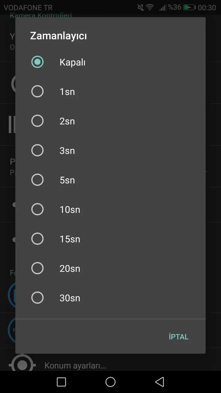Image resolution: width=221 pixels, height=393 pixels.
Task: Tap the İPTAL cancel button
Action: [x=179, y=337]
